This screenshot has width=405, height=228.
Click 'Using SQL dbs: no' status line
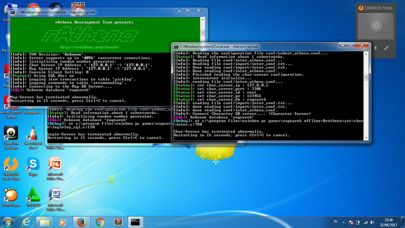42,76
